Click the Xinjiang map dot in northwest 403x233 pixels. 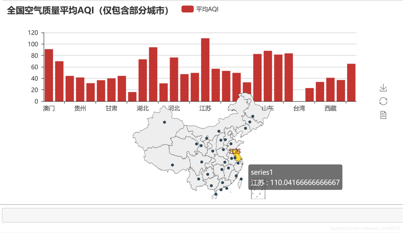tap(164, 122)
